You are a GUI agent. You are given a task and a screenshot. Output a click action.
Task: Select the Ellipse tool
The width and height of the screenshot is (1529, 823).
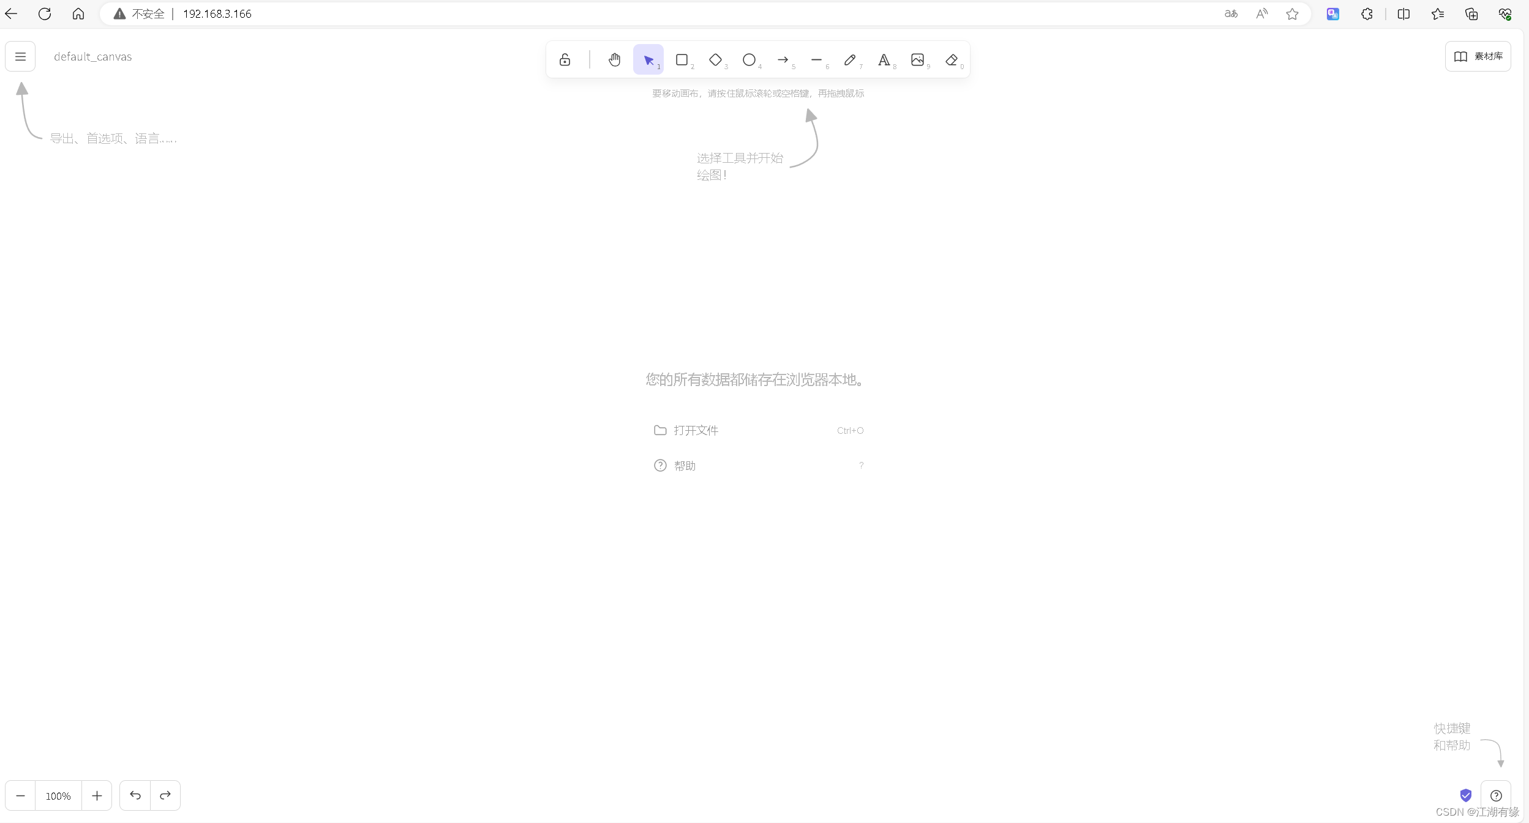pyautogui.click(x=749, y=59)
